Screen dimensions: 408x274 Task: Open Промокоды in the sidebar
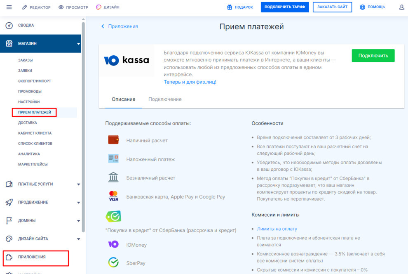30,92
